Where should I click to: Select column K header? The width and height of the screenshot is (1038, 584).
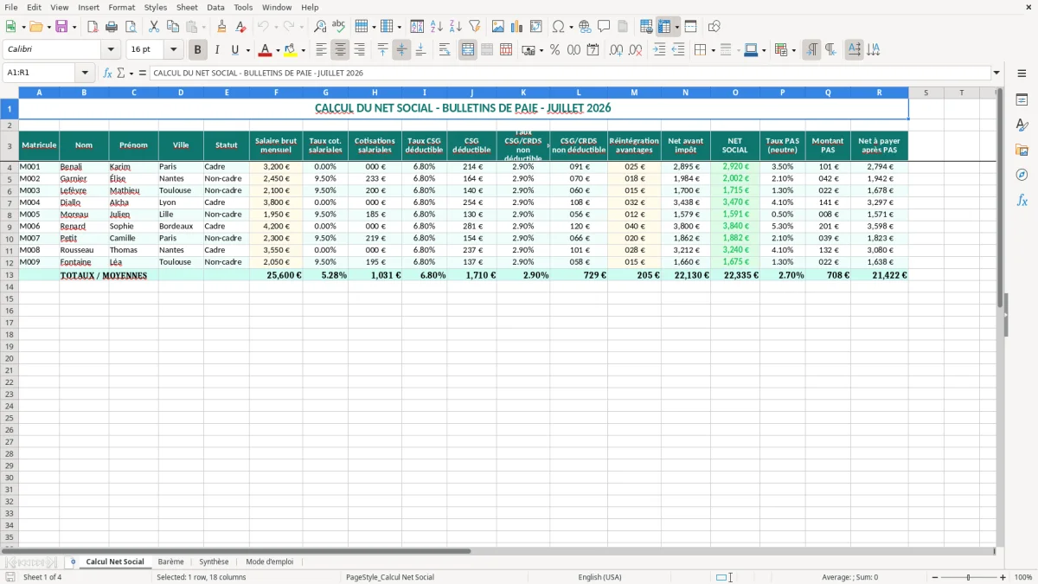tap(523, 92)
